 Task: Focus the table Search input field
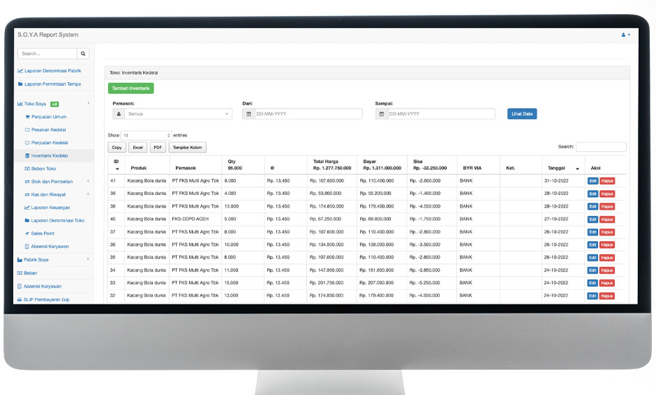click(601, 146)
